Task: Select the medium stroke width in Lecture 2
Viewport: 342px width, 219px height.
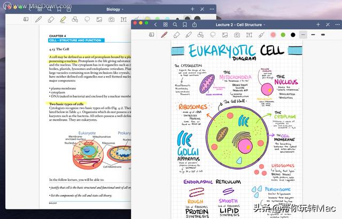Action: (313, 35)
